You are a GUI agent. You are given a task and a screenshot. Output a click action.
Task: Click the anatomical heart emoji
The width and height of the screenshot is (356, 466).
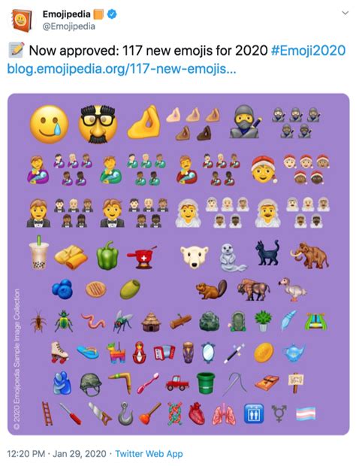[197, 413]
